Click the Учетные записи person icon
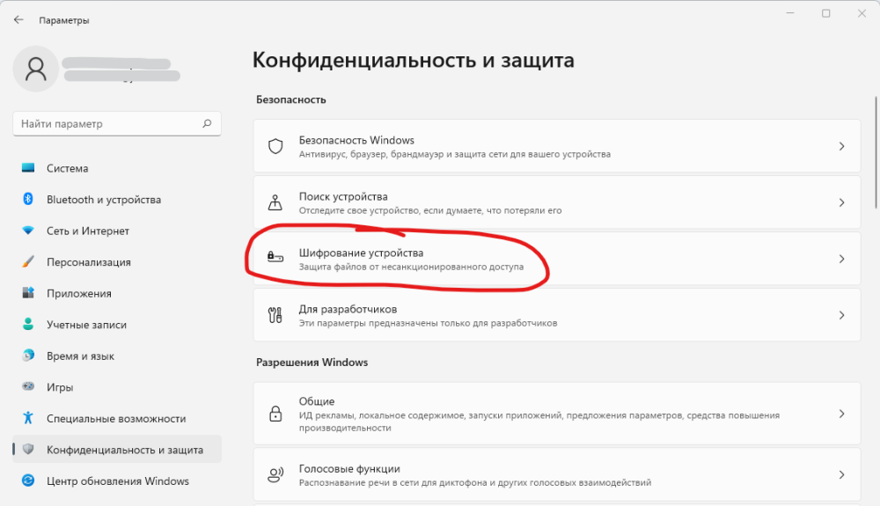The height and width of the screenshot is (506, 880). pyautogui.click(x=28, y=324)
